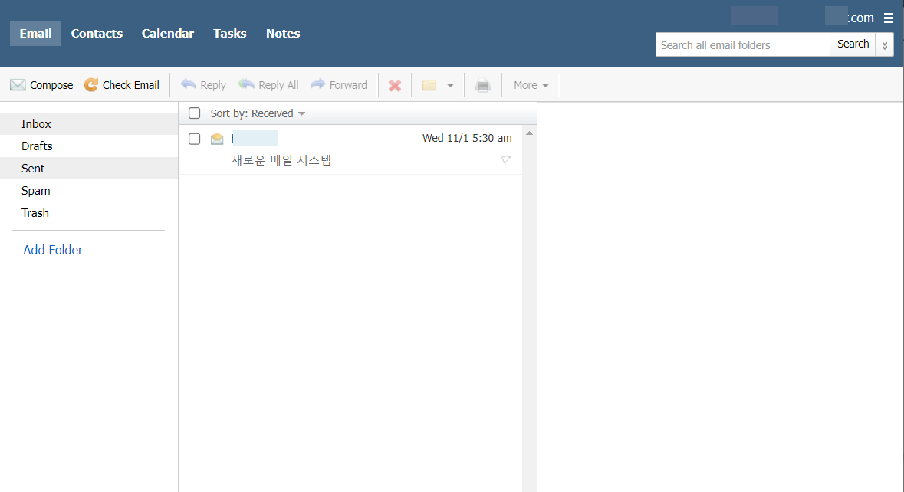Image resolution: width=904 pixels, height=492 pixels.
Task: Flag the 새로운 메일 시스템 email
Action: point(505,160)
